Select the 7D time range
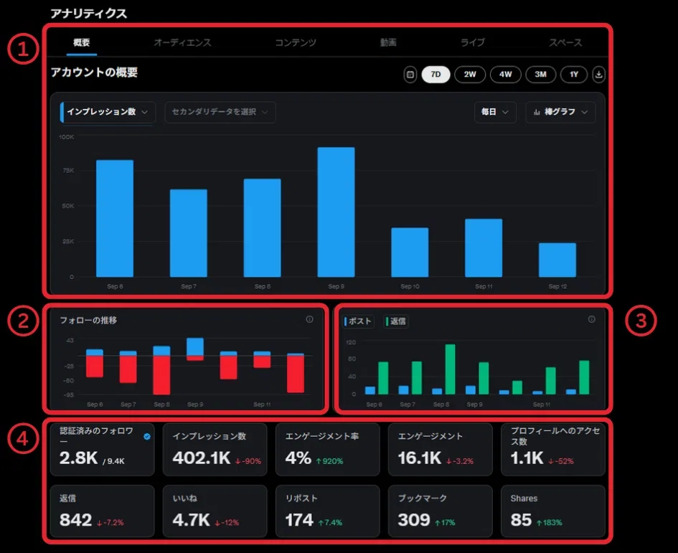Screen dimensions: 678x553 tap(435, 75)
